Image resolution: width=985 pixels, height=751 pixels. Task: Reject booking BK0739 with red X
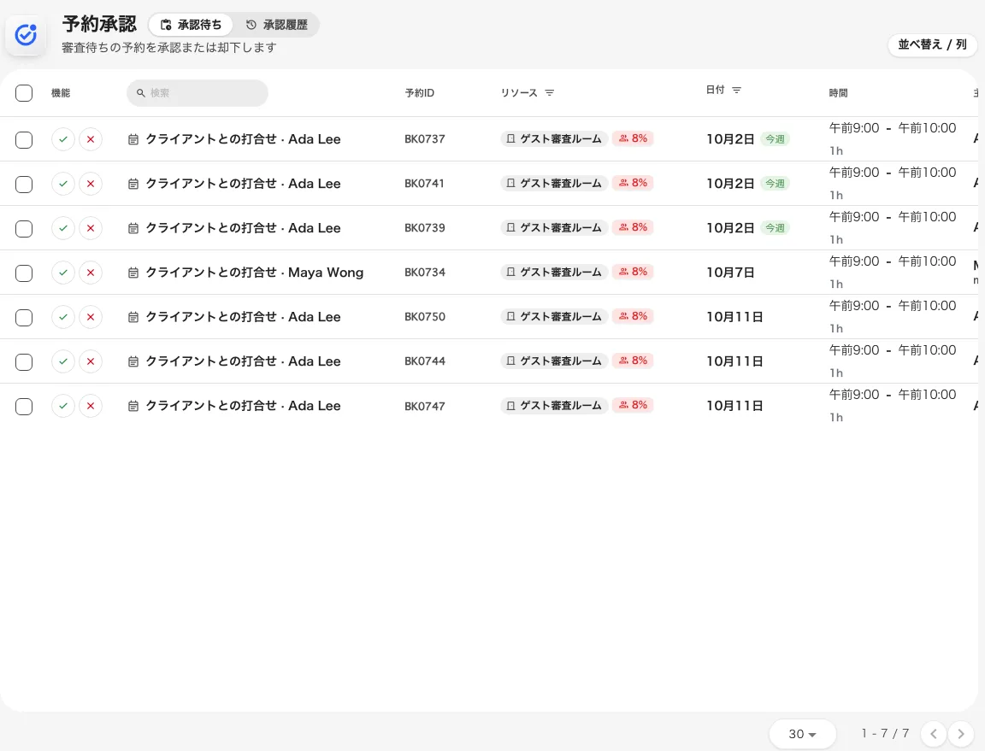tap(91, 229)
